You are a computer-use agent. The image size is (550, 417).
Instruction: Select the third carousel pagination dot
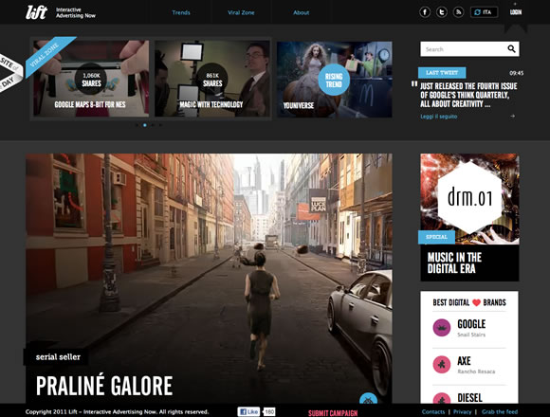click(153, 125)
